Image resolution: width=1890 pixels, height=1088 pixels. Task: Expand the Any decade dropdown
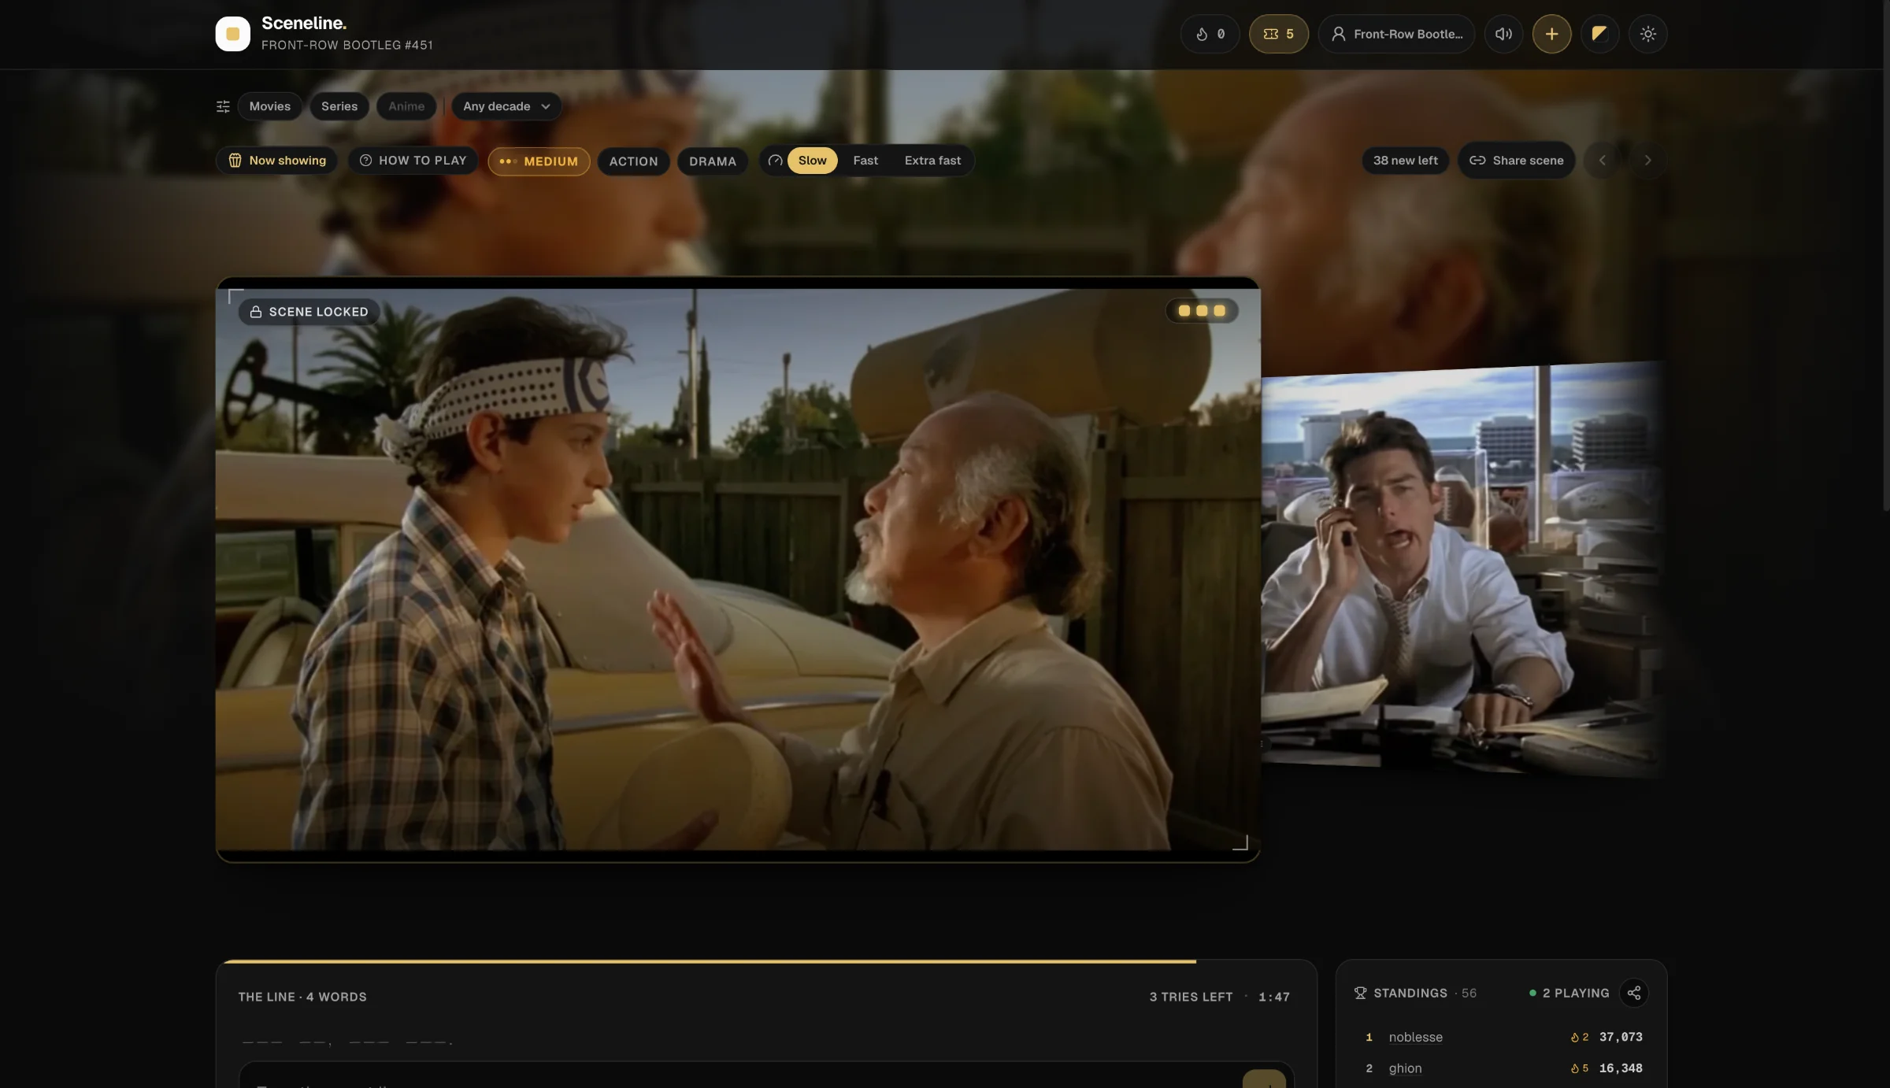506,106
